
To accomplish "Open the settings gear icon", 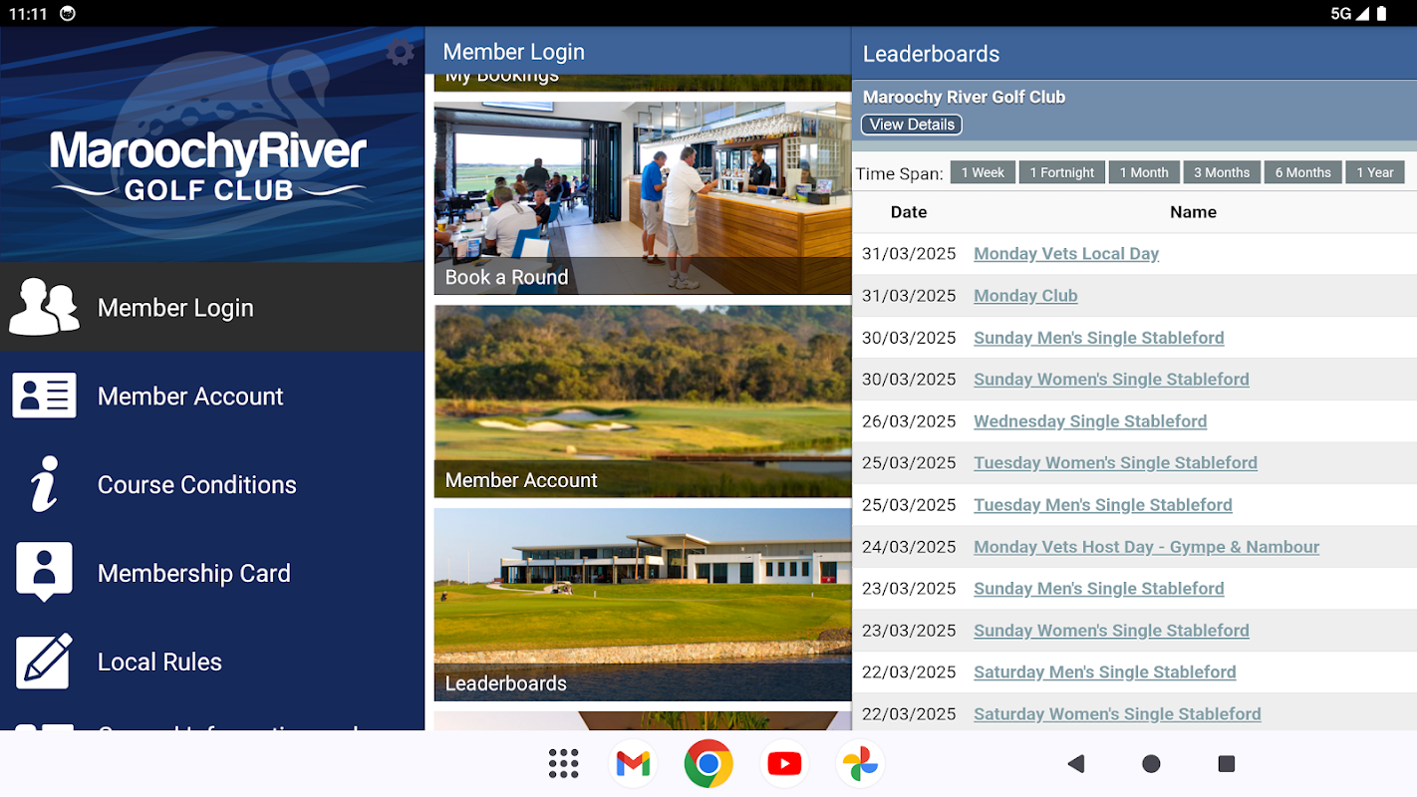I will point(401,53).
